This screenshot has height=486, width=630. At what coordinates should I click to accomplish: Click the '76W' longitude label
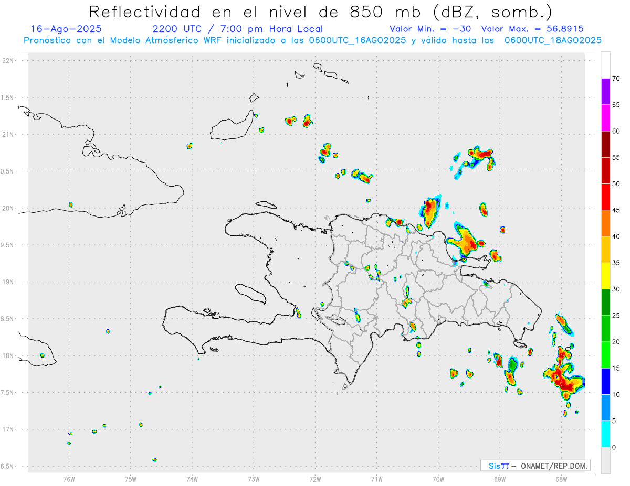coord(69,479)
